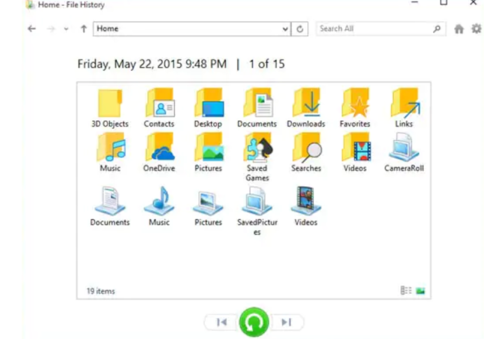The width and height of the screenshot is (502, 339).
Task: Go forward using the forward arrow
Action: [51, 29]
